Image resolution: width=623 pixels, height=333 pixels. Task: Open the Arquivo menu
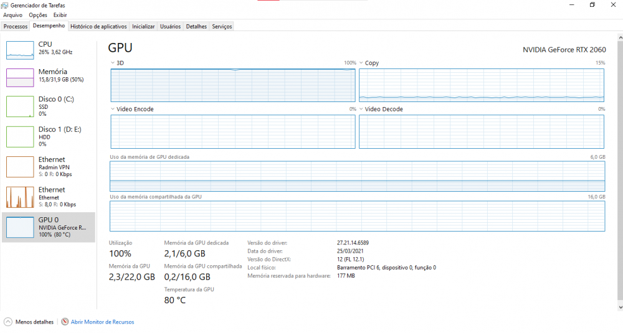(13, 14)
